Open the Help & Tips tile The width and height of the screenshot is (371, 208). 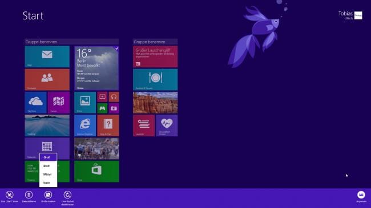108,125
